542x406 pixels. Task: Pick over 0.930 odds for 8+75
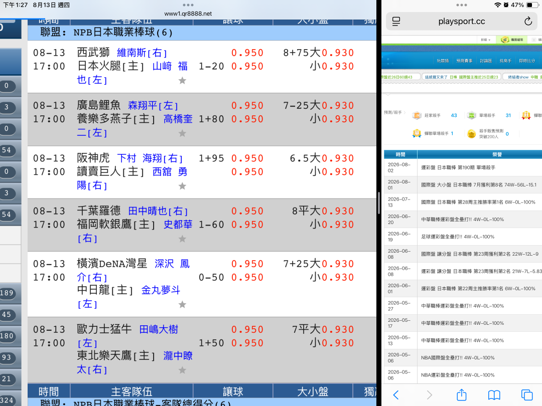point(338,53)
